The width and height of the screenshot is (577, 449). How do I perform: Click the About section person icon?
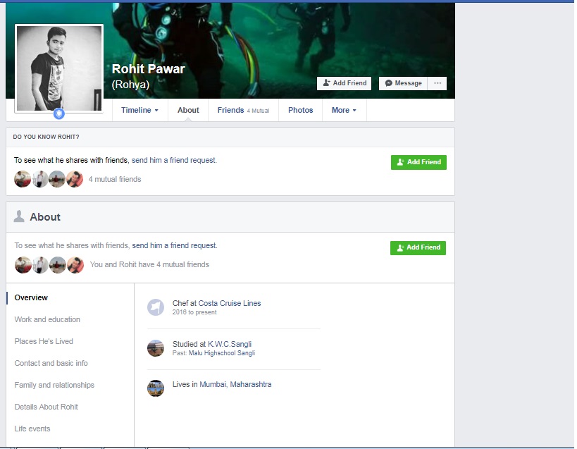tap(19, 216)
